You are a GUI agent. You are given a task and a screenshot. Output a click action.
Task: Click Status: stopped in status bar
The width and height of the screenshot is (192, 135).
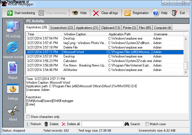click(x=13, y=131)
